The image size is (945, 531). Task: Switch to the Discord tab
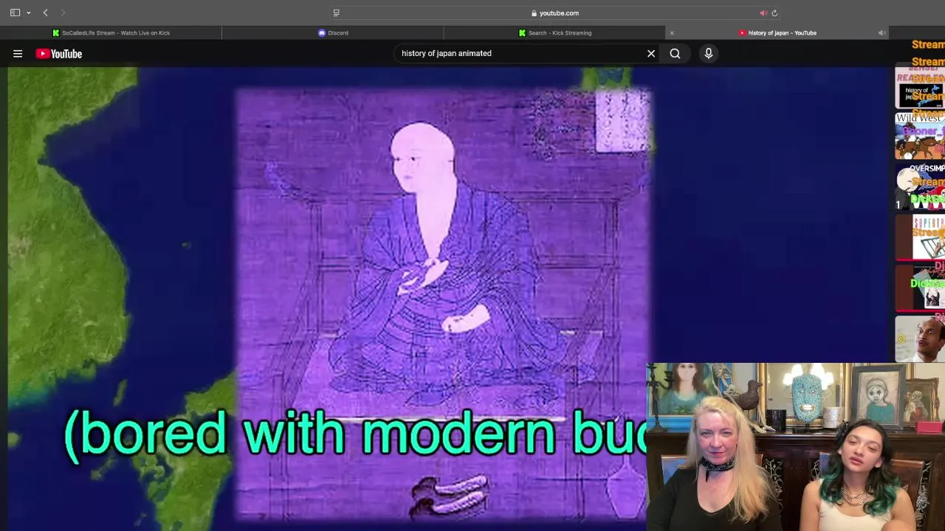(x=333, y=32)
